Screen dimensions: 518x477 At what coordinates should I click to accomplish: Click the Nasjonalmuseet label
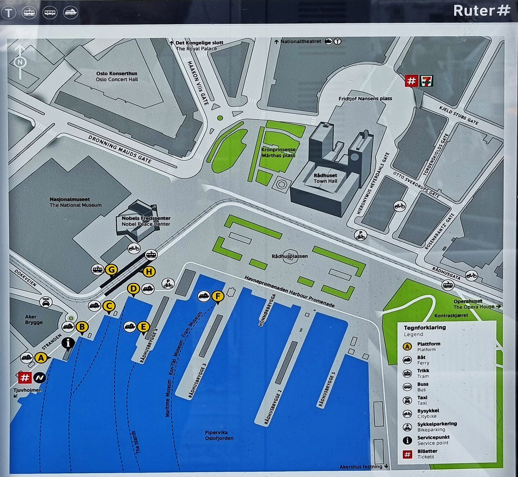[x=76, y=202]
